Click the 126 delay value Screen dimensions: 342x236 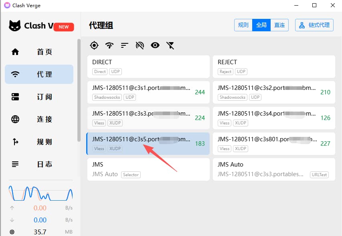325,118
